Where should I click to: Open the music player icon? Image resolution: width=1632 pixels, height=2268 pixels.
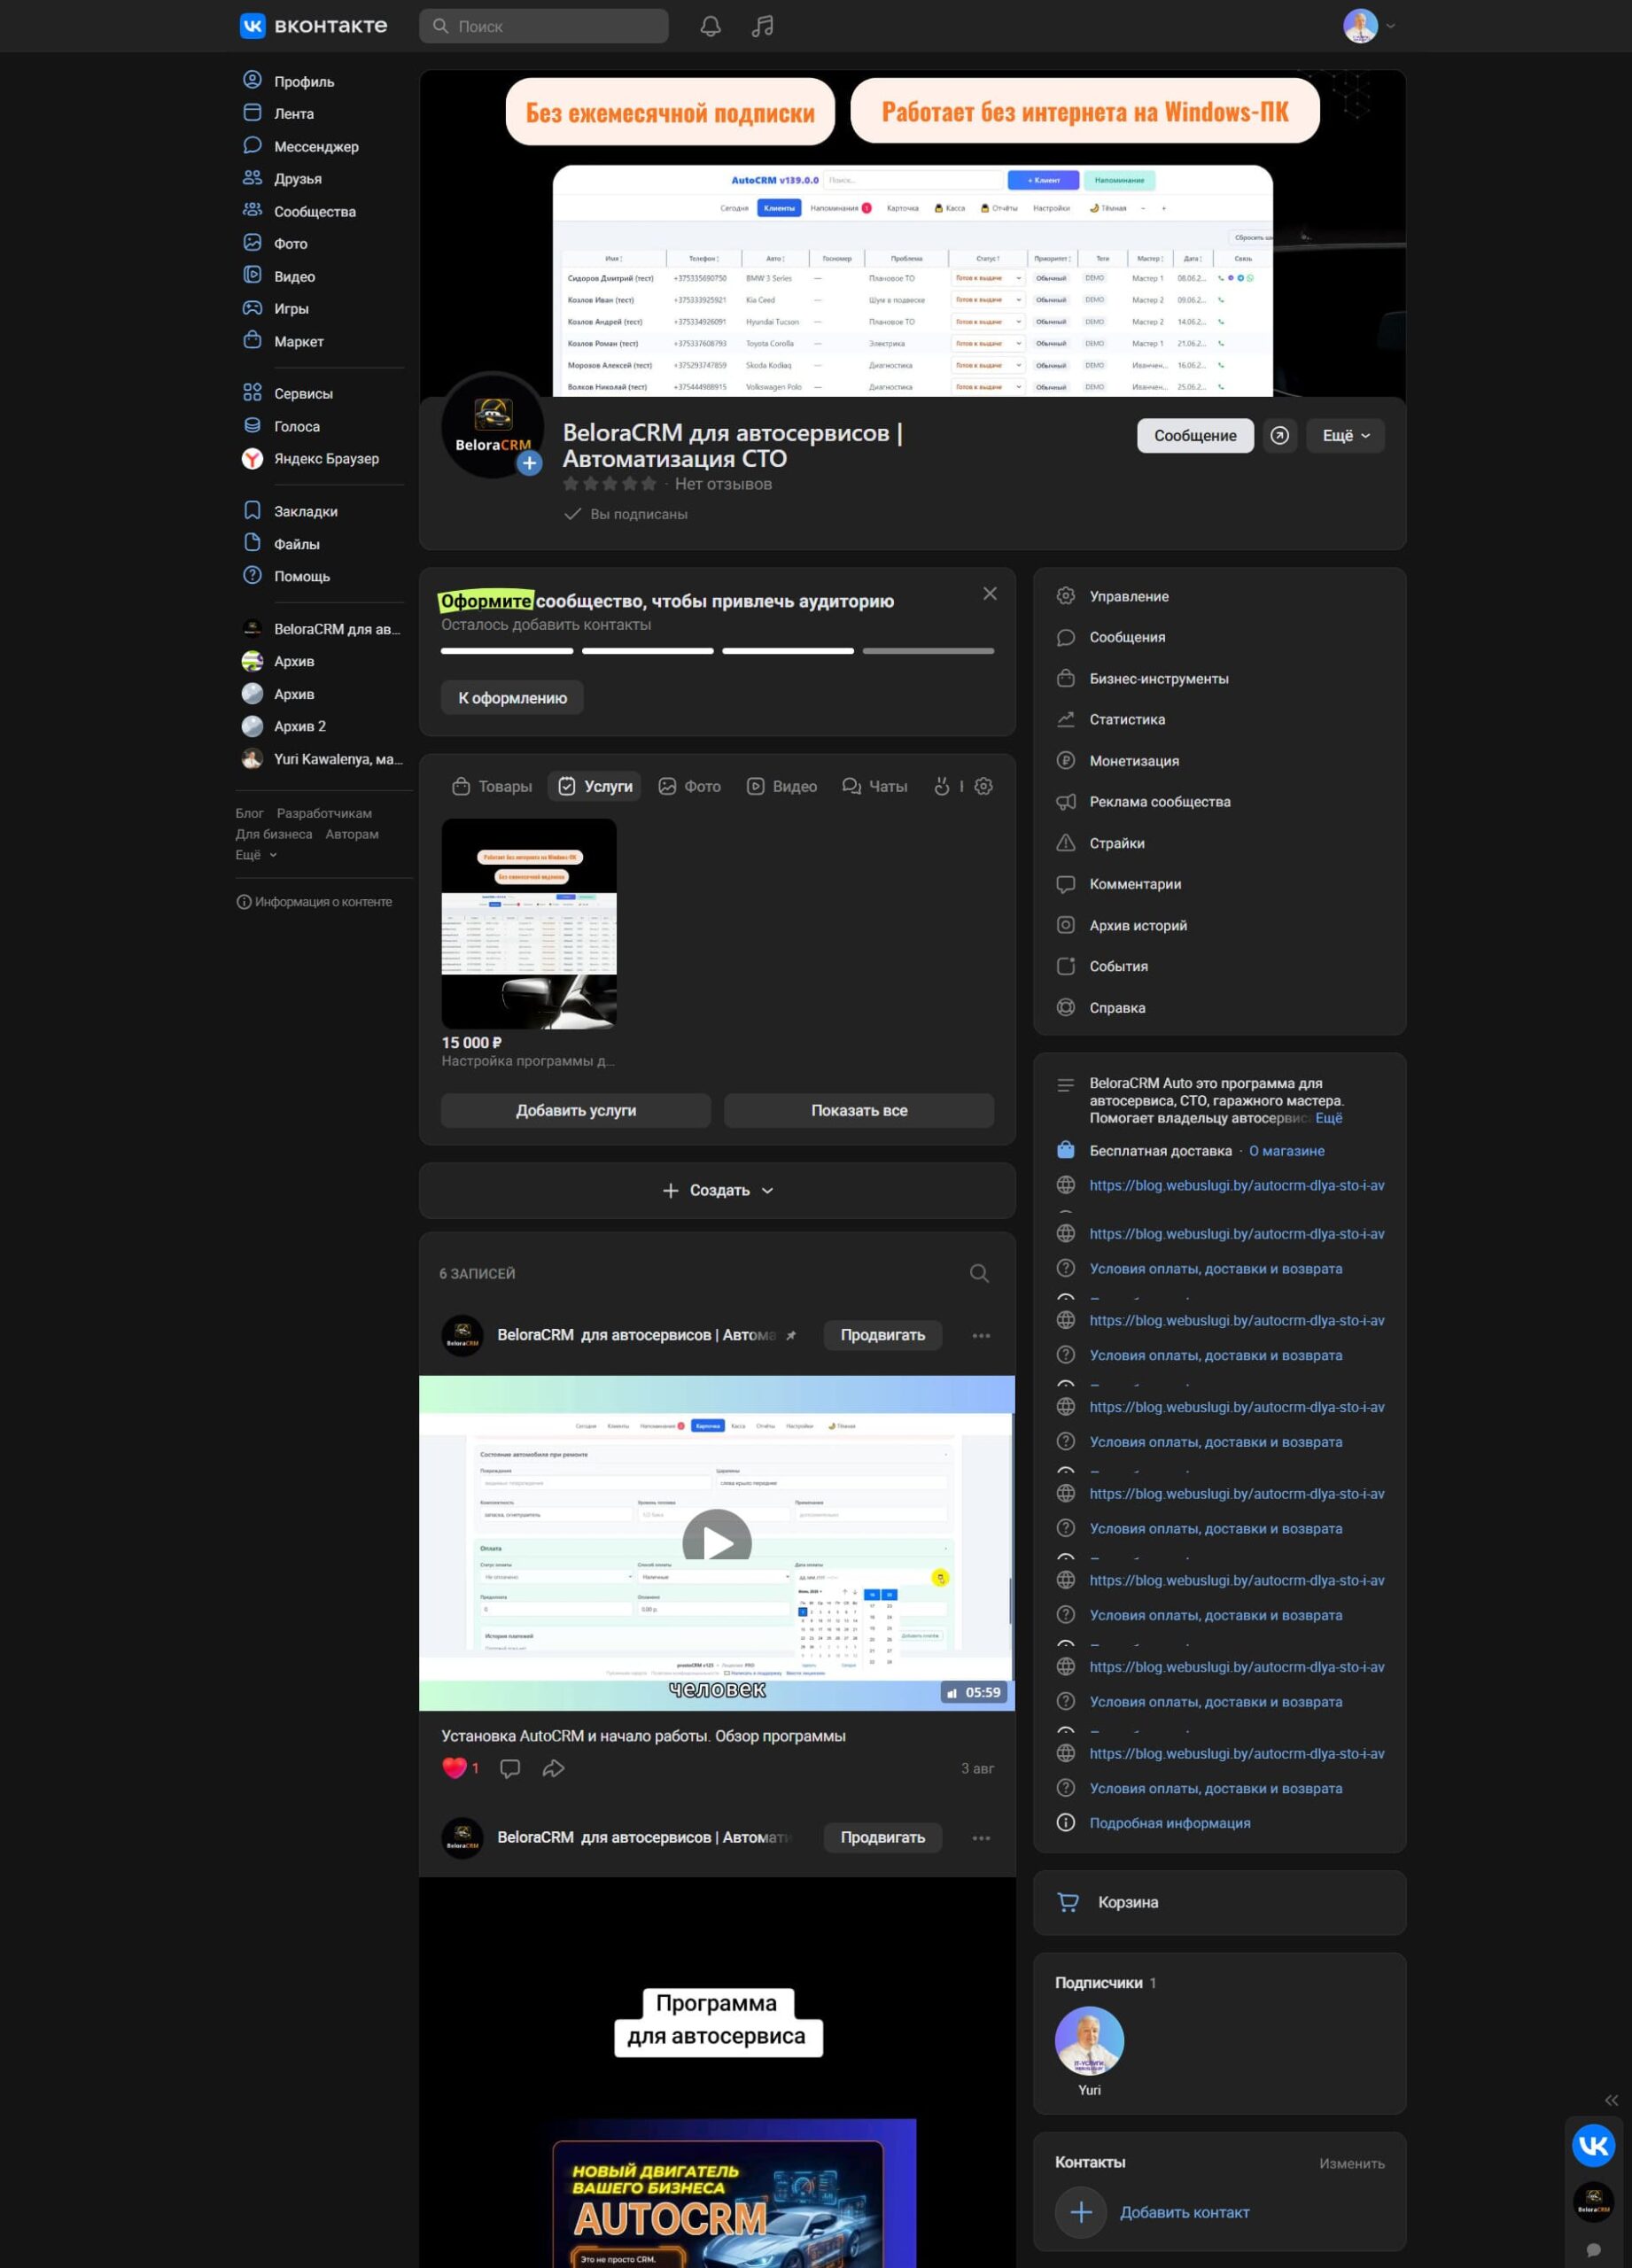[x=762, y=26]
